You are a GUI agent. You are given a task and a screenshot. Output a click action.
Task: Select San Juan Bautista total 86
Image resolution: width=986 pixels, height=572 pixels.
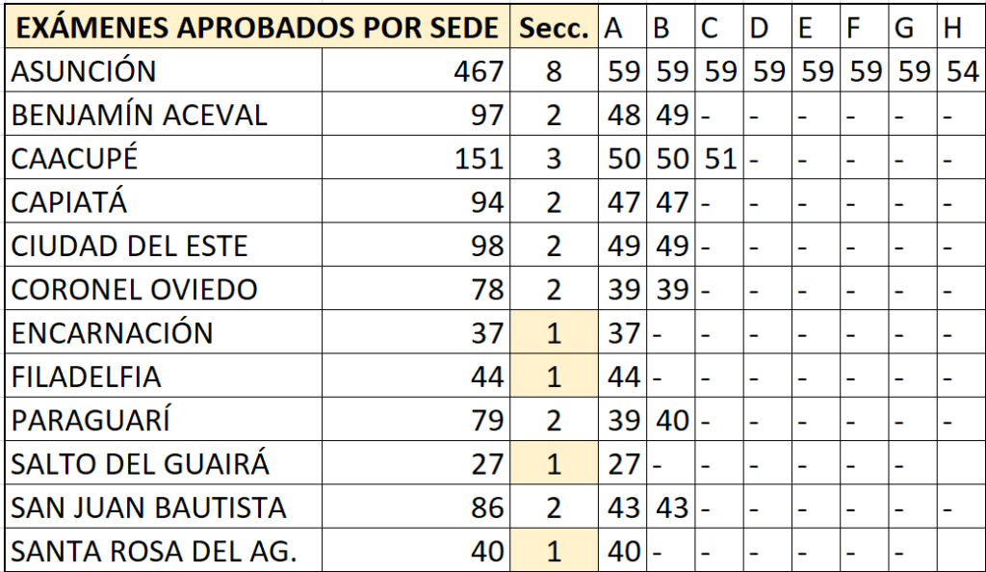tap(416, 507)
